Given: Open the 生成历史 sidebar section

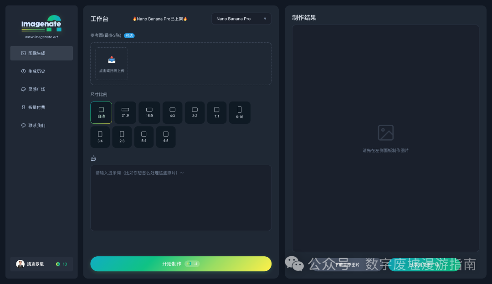Looking at the screenshot, I should (x=41, y=71).
